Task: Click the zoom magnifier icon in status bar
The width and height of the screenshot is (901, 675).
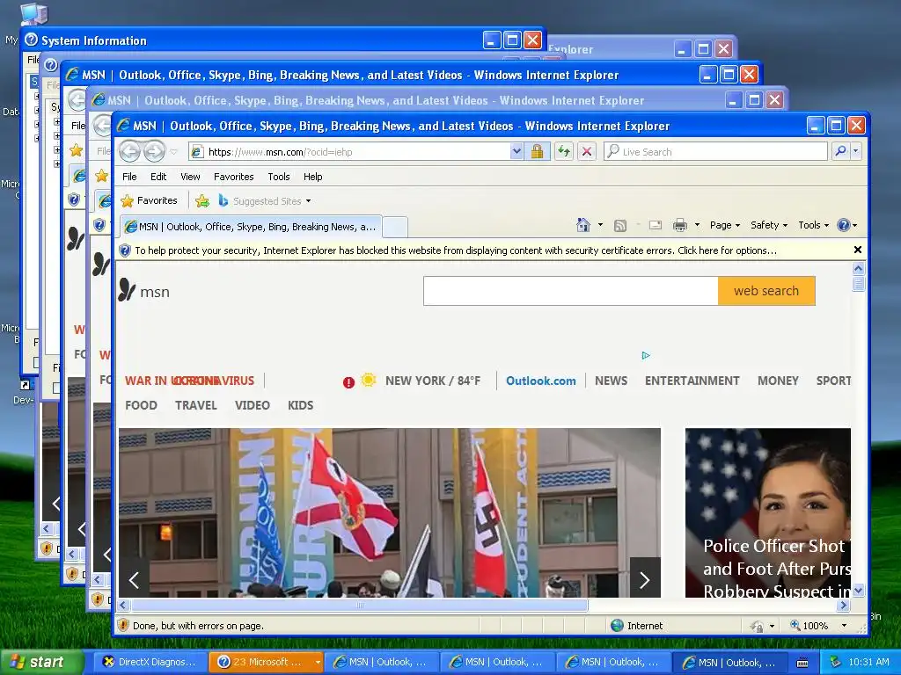Action: [x=795, y=625]
